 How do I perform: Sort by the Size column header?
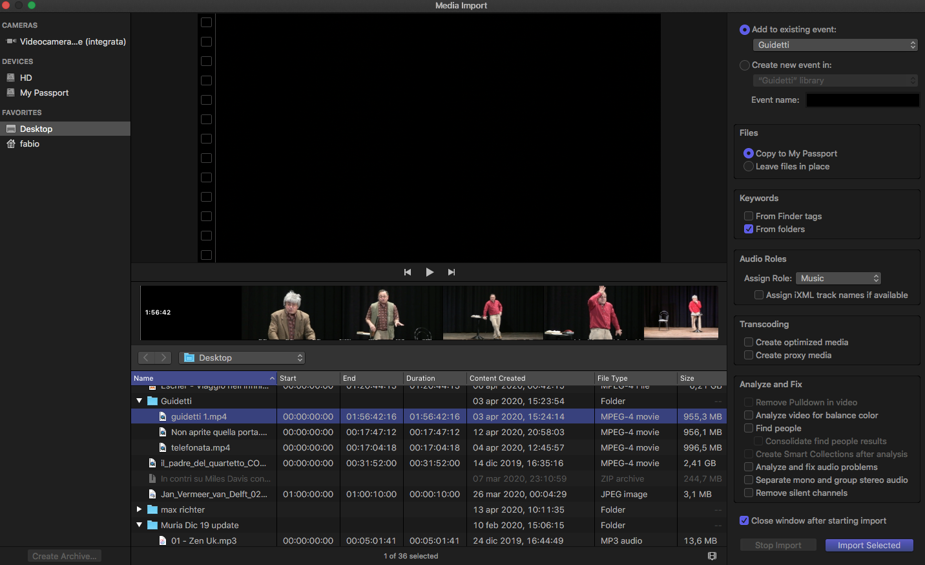pos(702,378)
